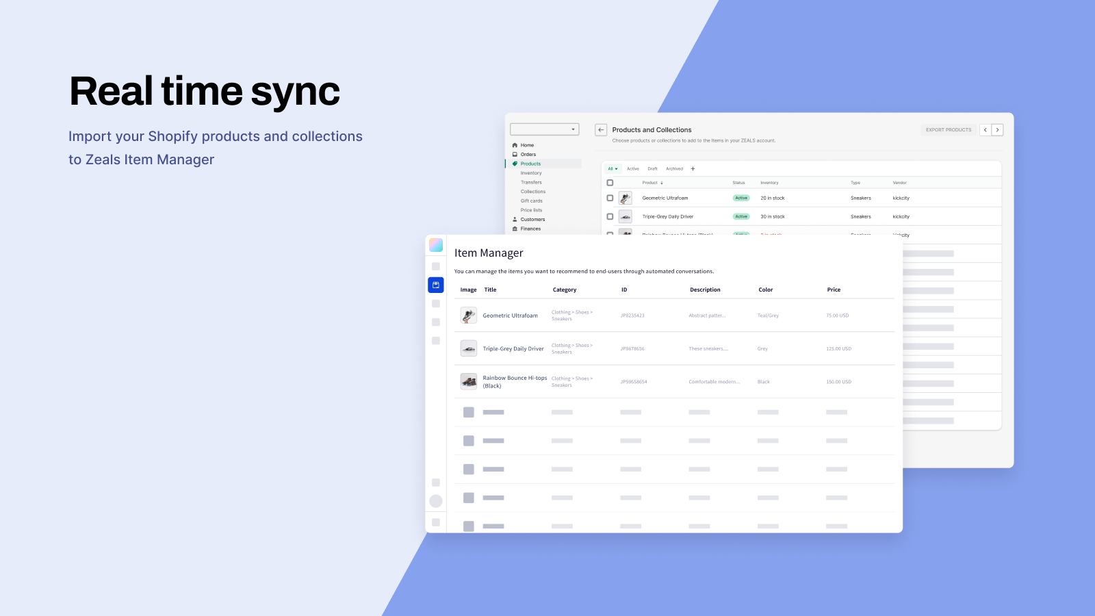The width and height of the screenshot is (1095, 616).
Task: Open Price lists in the sidebar
Action: point(532,210)
